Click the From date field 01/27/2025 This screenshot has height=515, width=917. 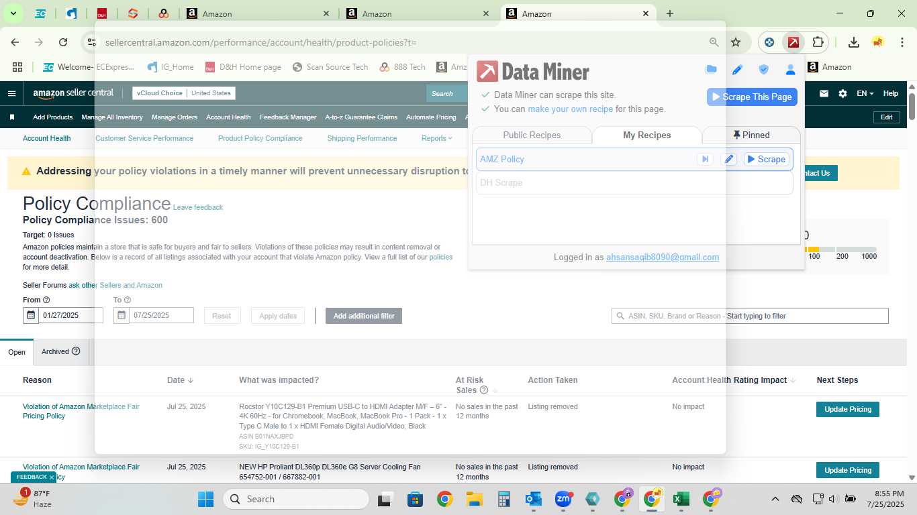click(70, 315)
